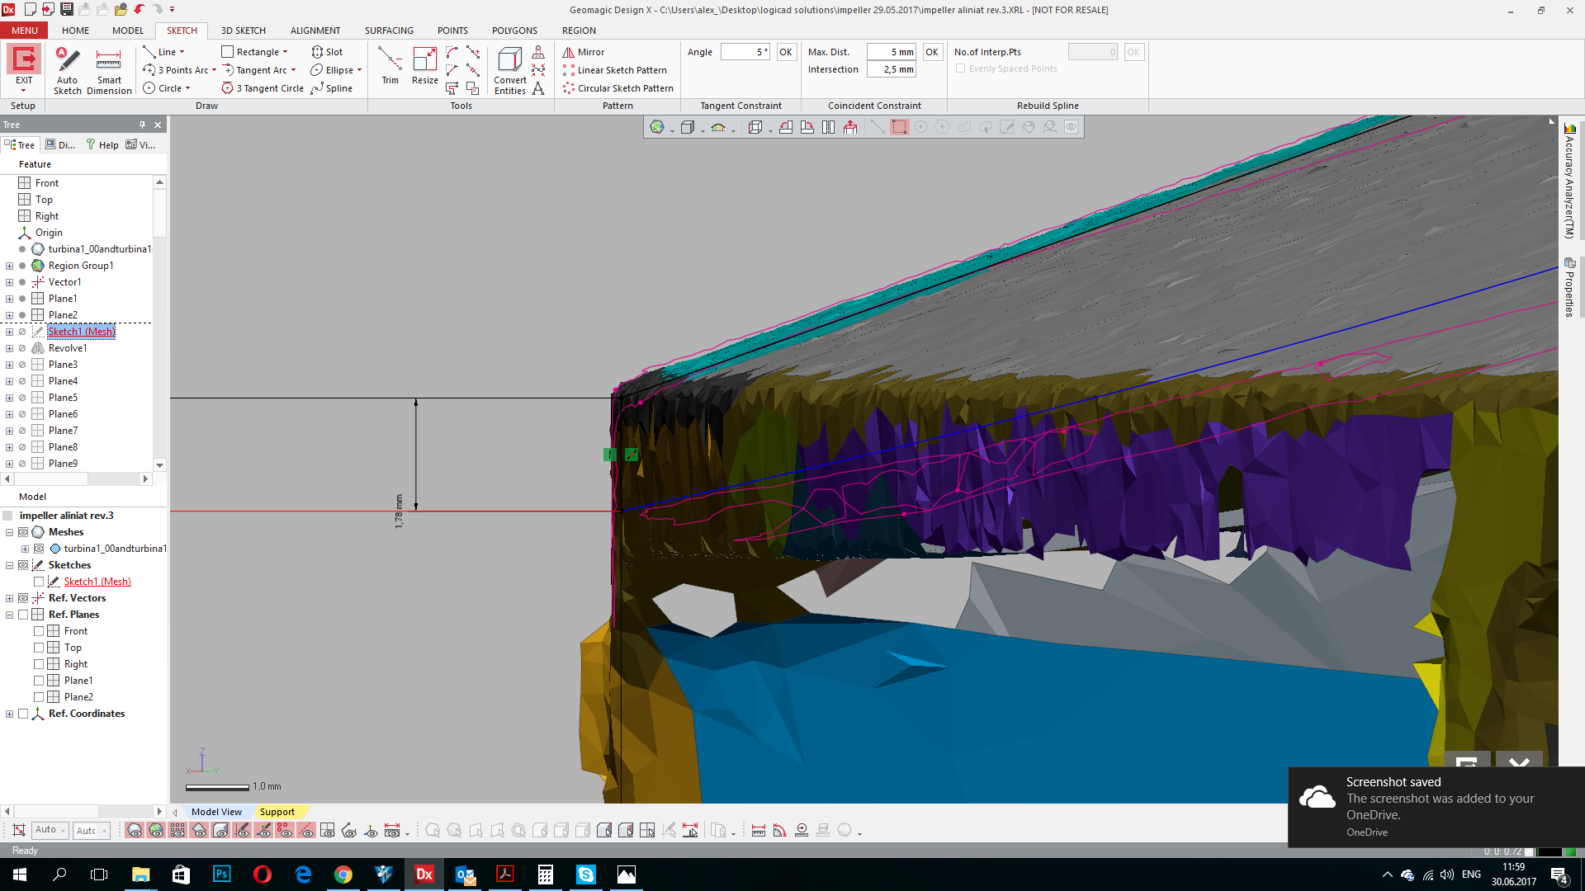1585x891 pixels.
Task: Select Sketch1 (Mesh) in feature tree
Action: pos(81,332)
